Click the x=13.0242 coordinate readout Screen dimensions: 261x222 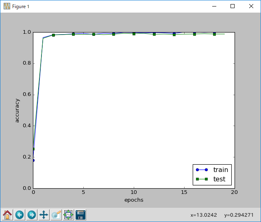coord(204,215)
